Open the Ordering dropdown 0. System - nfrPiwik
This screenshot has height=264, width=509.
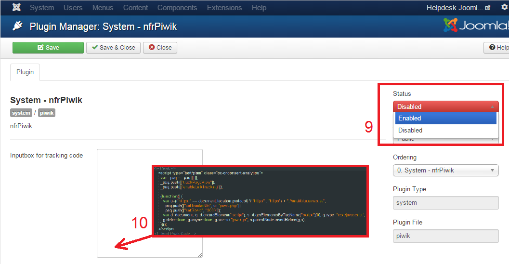coord(446,170)
